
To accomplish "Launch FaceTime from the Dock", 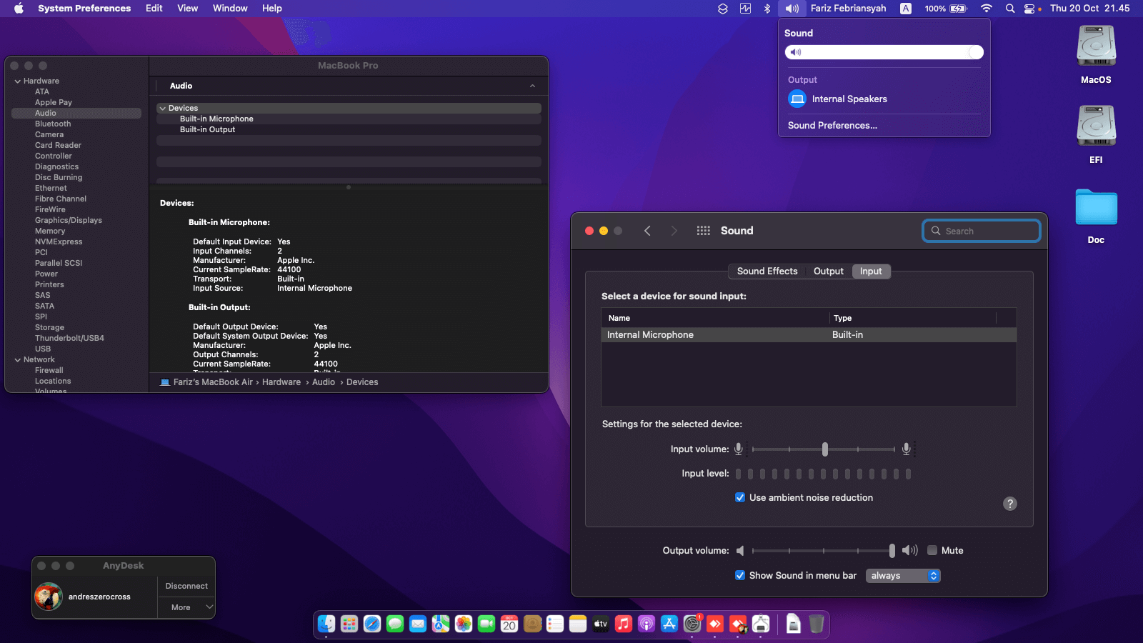I will (486, 624).
